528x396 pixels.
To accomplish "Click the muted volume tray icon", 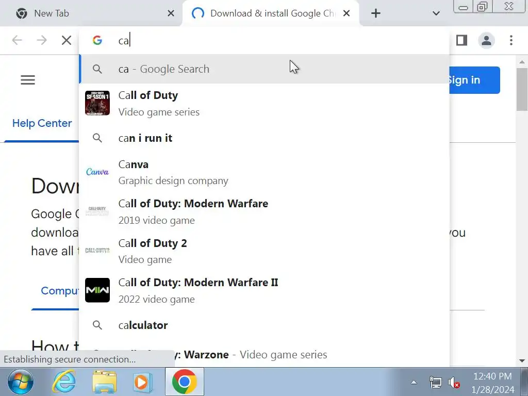I will pos(454,383).
